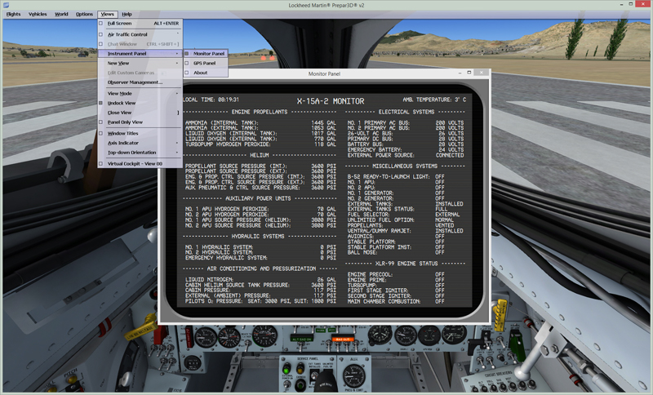Click ENGINE PRECOOL: OFF line
The image size is (653, 395).
tap(396, 275)
